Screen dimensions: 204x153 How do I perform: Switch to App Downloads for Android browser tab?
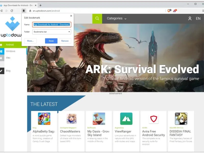pyautogui.click(x=18, y=5)
